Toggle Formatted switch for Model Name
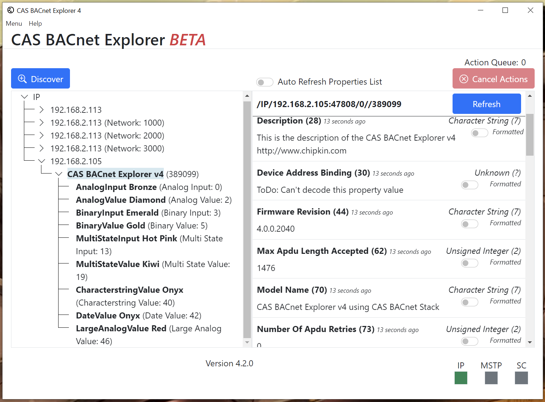 [x=470, y=302]
